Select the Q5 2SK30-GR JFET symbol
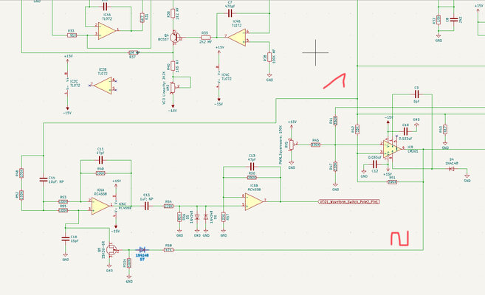 (x=111, y=249)
